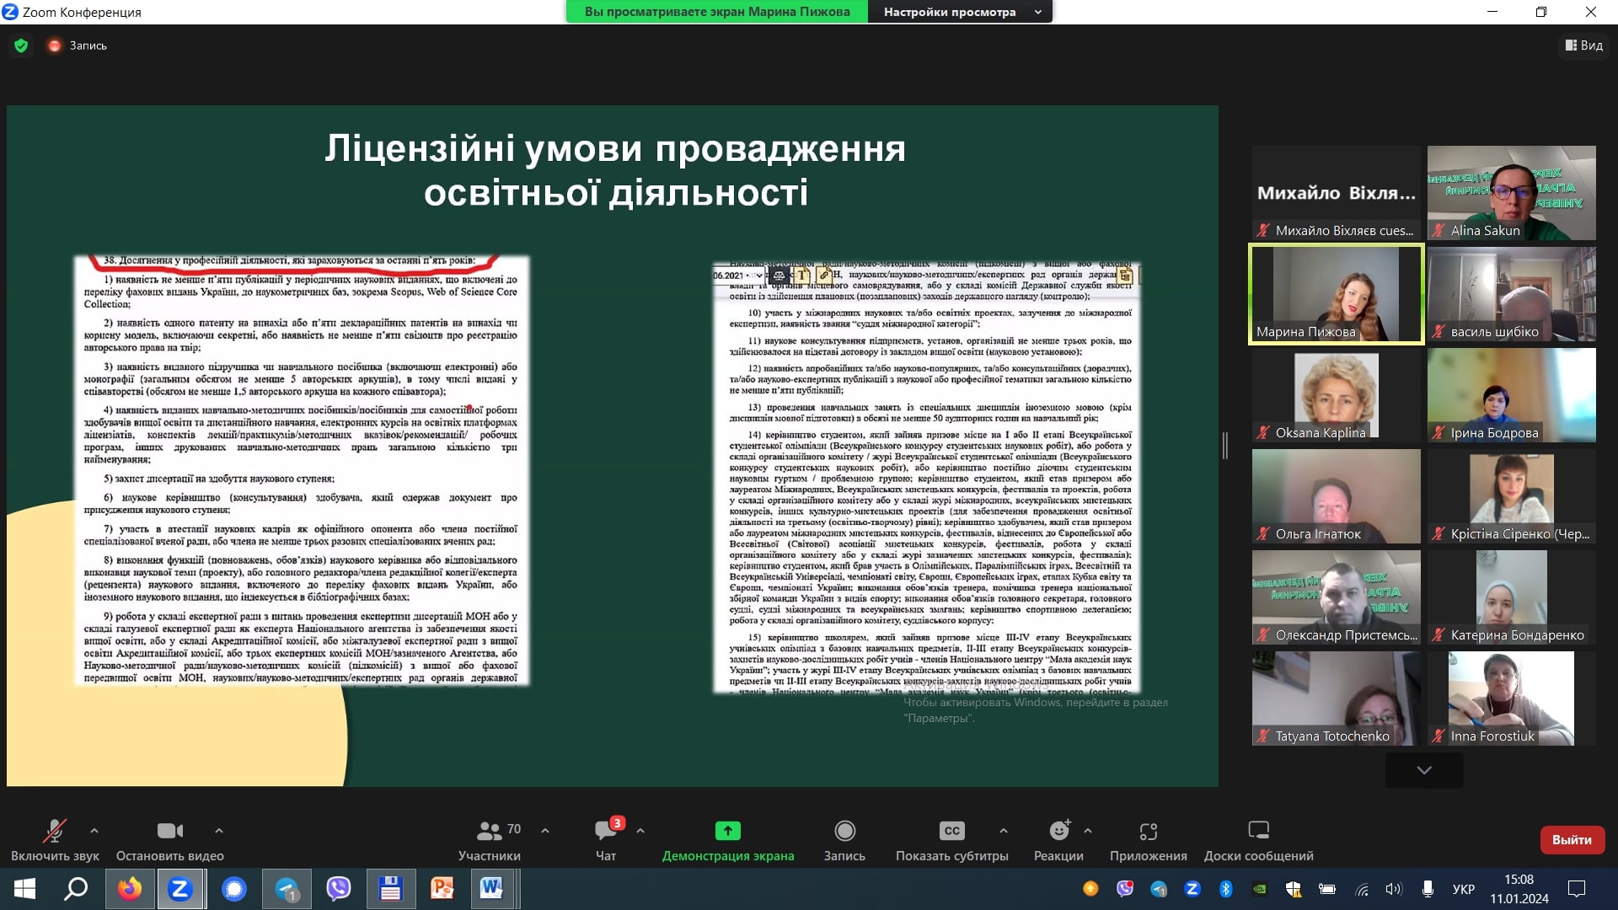Select Oksana Kaplina video tile
Image resolution: width=1618 pixels, height=910 pixels.
1336,395
